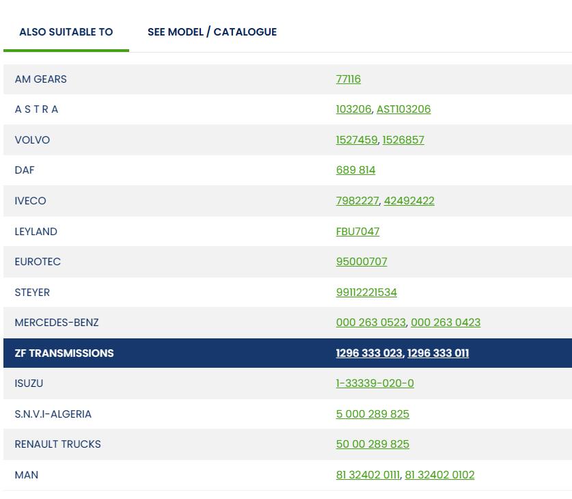Image resolution: width=572 pixels, height=499 pixels.
Task: Open ZF part 1296 333 011
Action: (x=438, y=353)
